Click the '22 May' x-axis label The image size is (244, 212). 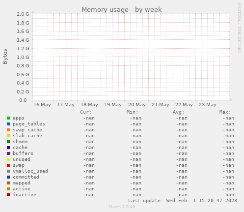(184, 105)
